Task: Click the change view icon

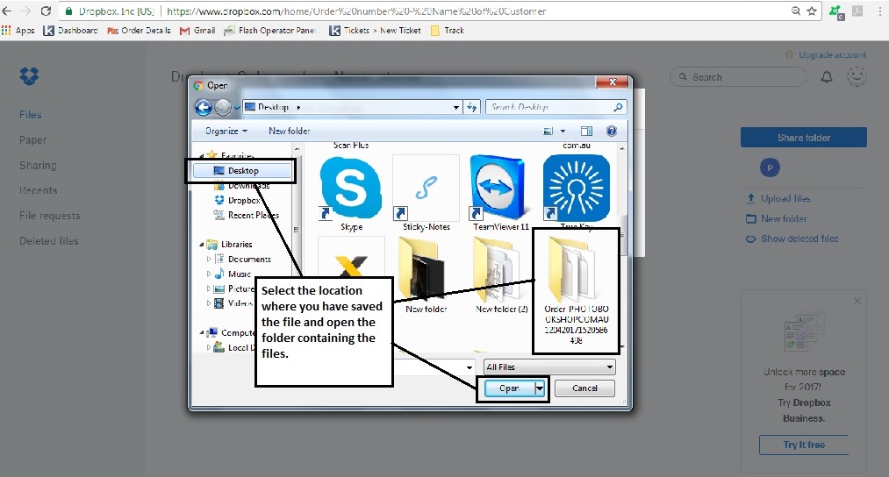Action: 548,131
